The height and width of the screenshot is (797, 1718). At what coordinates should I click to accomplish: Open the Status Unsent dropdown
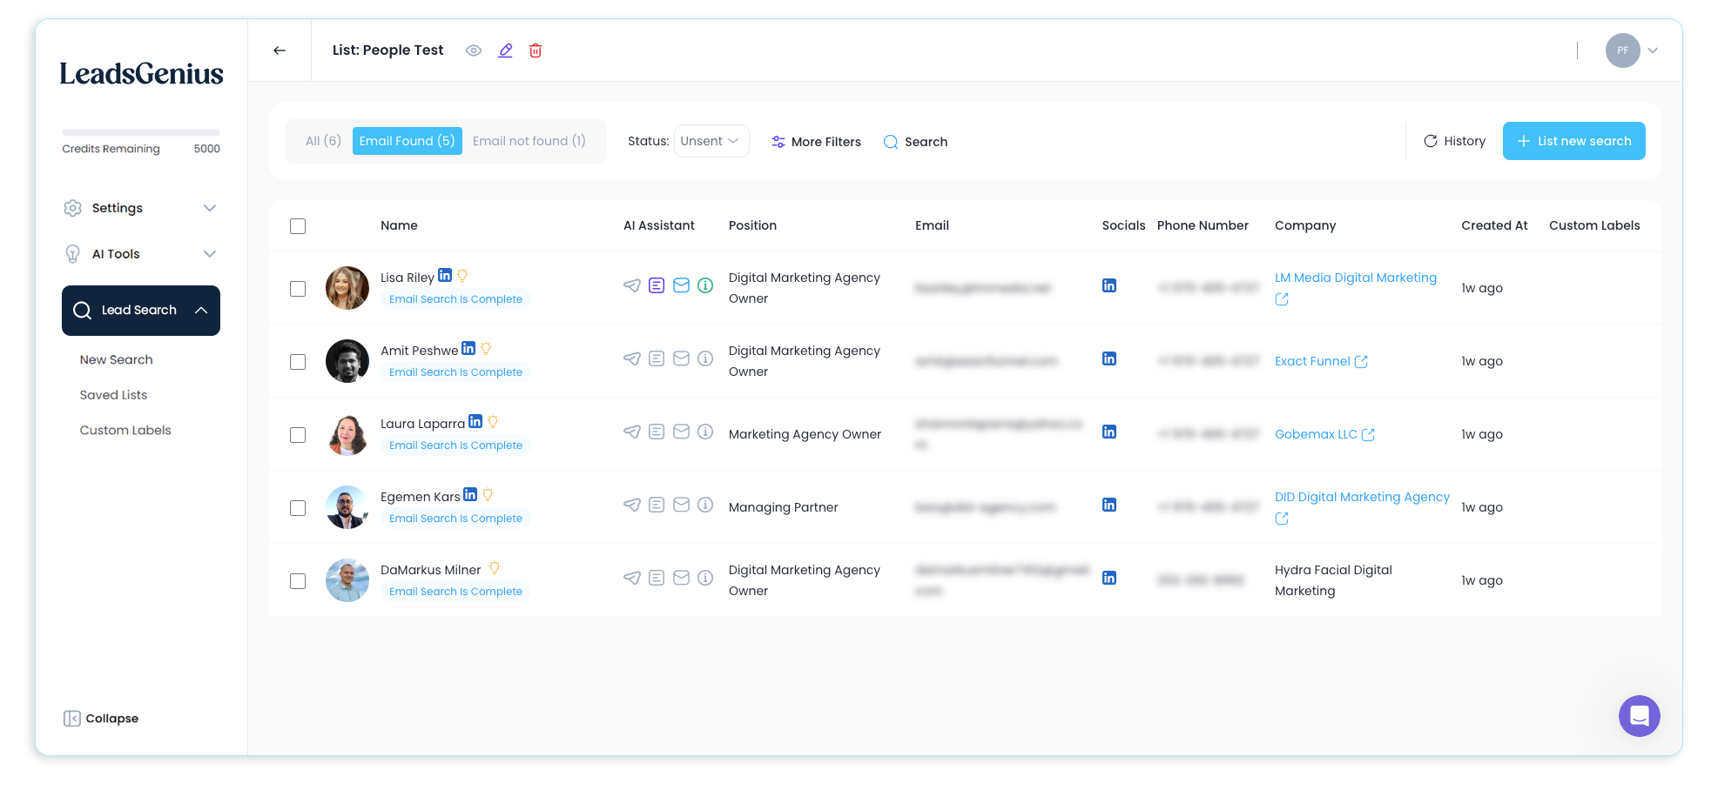tap(711, 141)
